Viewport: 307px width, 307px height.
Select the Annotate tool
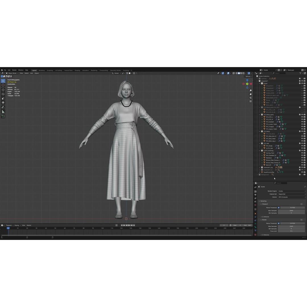[3, 107]
